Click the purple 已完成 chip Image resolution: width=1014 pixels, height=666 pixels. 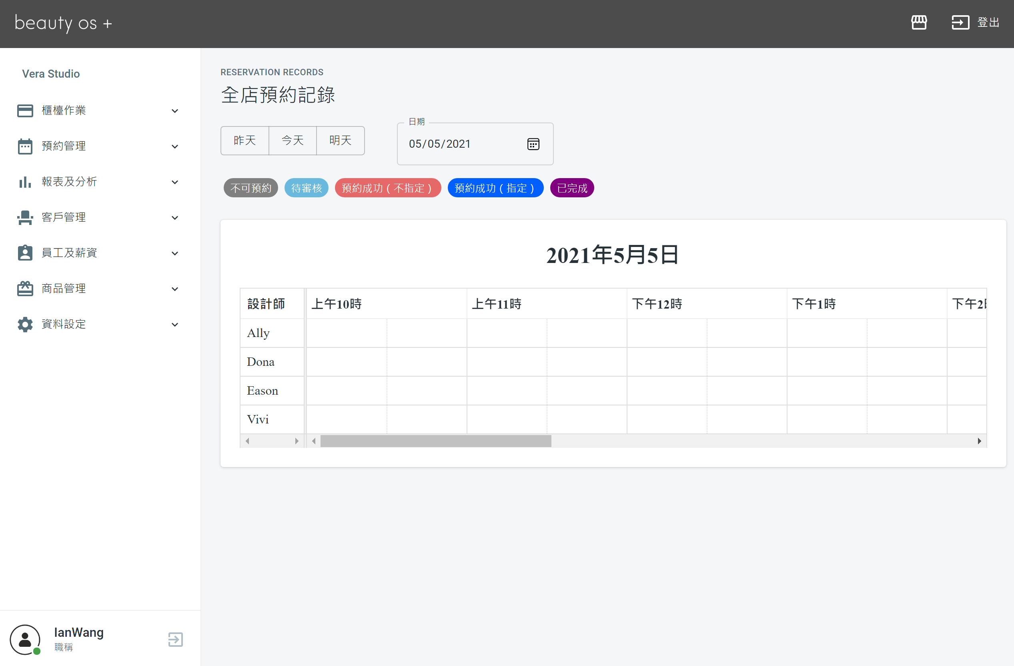point(572,188)
